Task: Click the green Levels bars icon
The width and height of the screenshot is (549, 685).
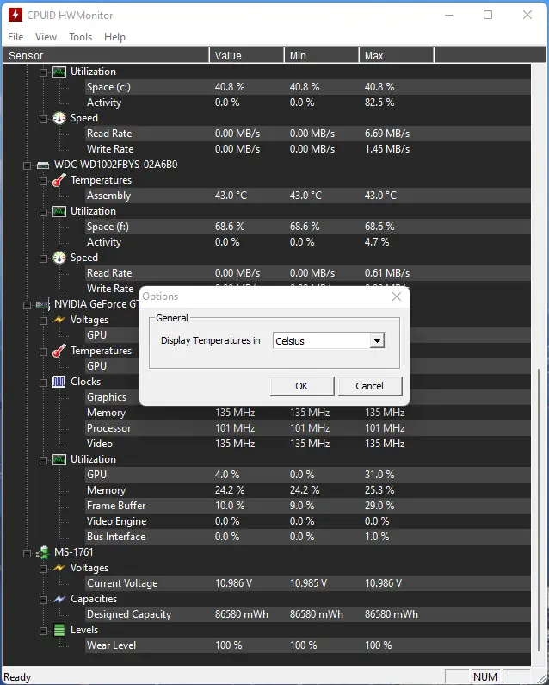Action: pyautogui.click(x=59, y=630)
